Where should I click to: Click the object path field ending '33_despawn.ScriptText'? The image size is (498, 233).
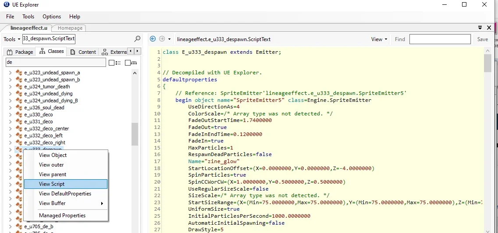coord(49,38)
